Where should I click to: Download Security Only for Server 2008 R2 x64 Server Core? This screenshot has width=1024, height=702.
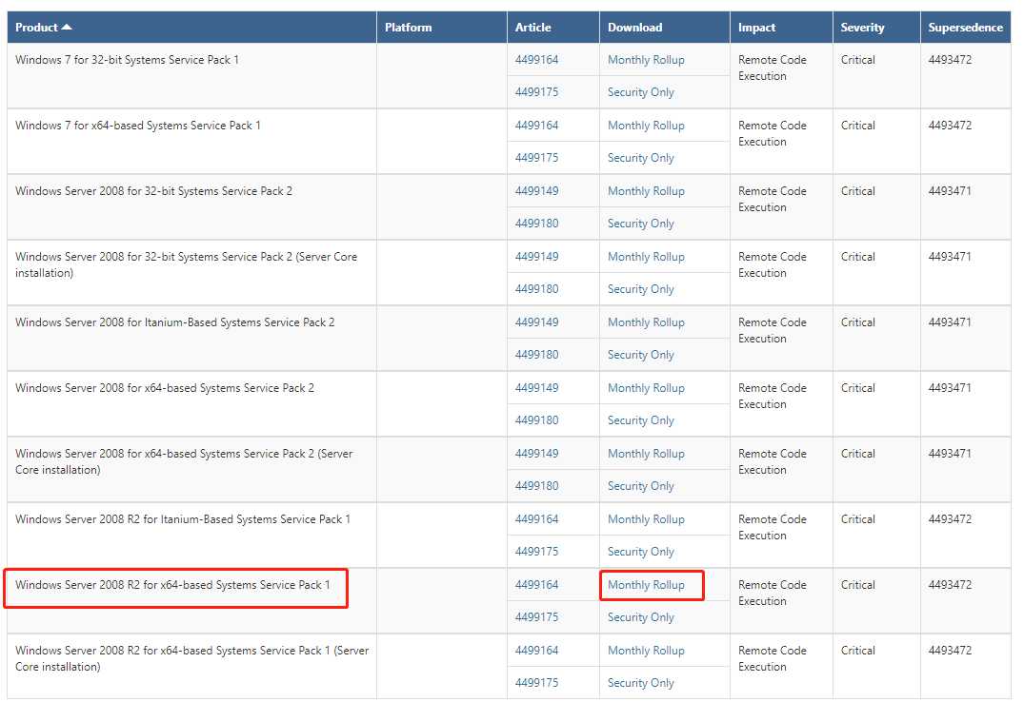coord(641,683)
